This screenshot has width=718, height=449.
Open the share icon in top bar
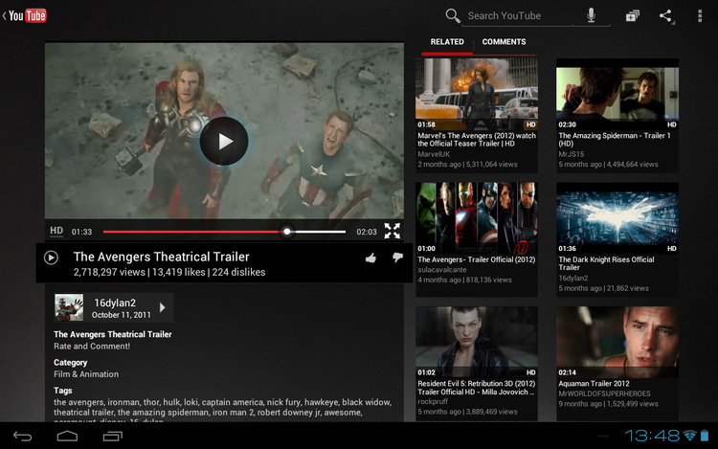click(x=666, y=15)
